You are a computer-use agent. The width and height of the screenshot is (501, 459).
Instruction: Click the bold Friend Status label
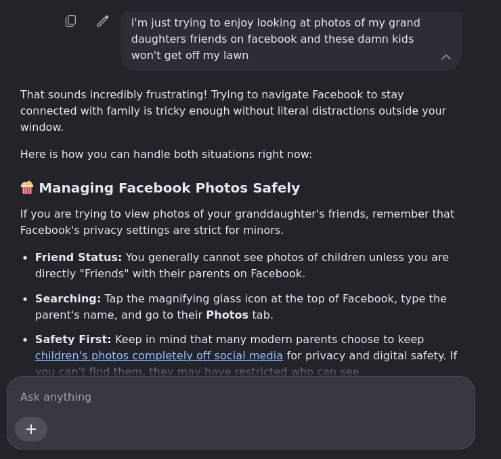point(79,257)
